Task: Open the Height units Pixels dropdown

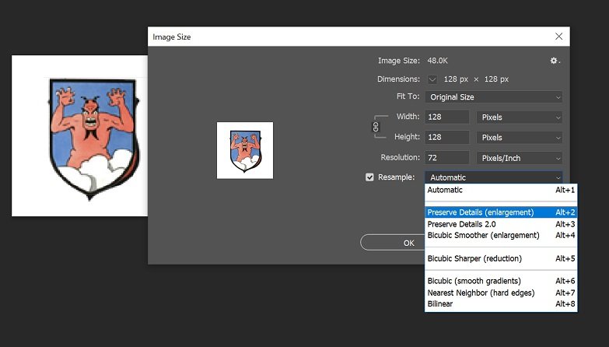Action: pyautogui.click(x=519, y=138)
